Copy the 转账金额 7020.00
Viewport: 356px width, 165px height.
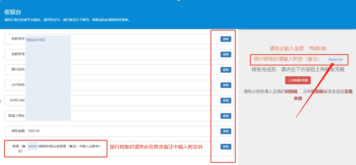pyautogui.click(x=226, y=131)
